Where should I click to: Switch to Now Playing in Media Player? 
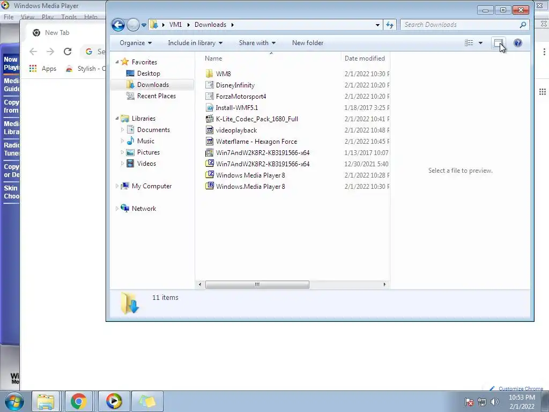pos(11,63)
